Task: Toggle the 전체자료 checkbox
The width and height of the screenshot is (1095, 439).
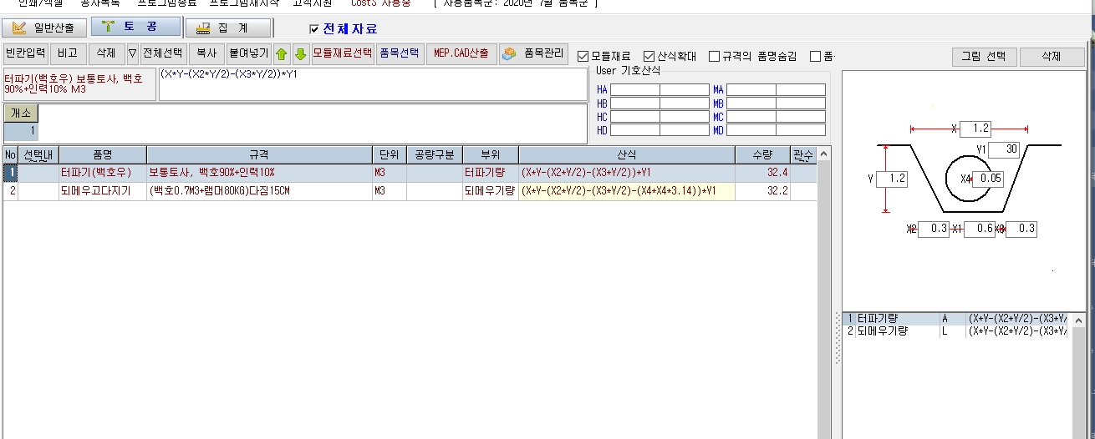Action: 314,29
